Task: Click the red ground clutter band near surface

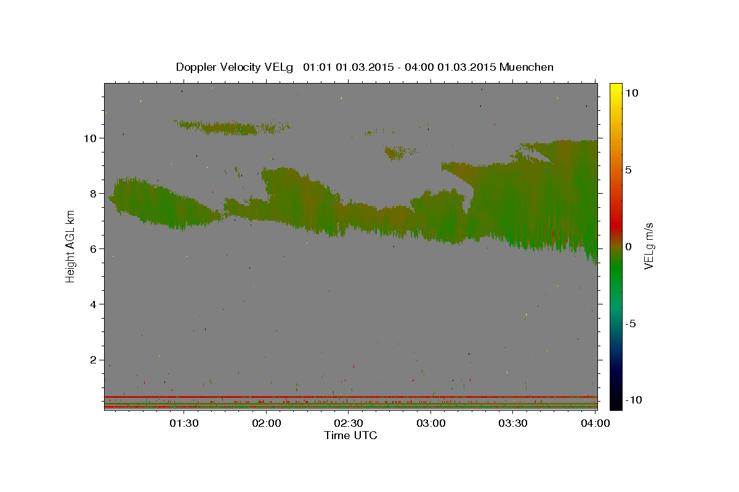Action: click(350, 397)
